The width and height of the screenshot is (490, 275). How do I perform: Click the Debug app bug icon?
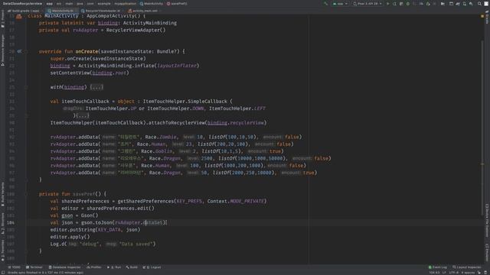click(408, 4)
